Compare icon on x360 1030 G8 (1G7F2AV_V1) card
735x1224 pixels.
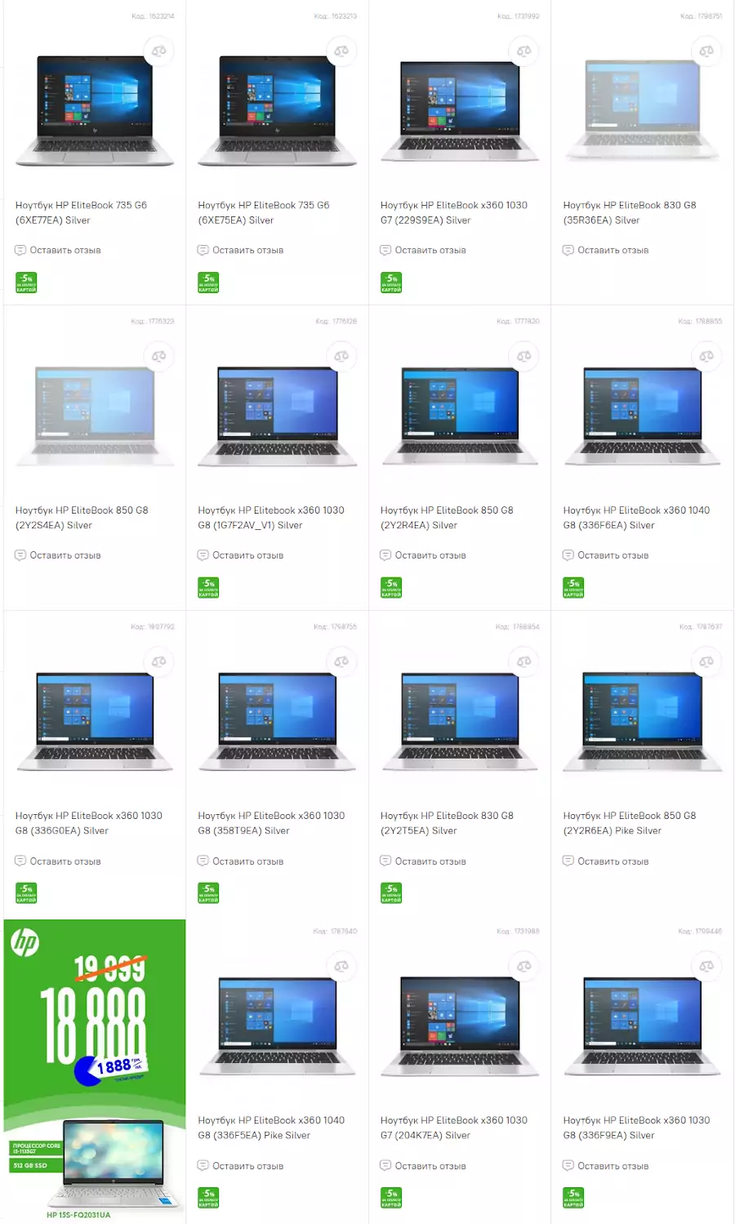(x=341, y=357)
